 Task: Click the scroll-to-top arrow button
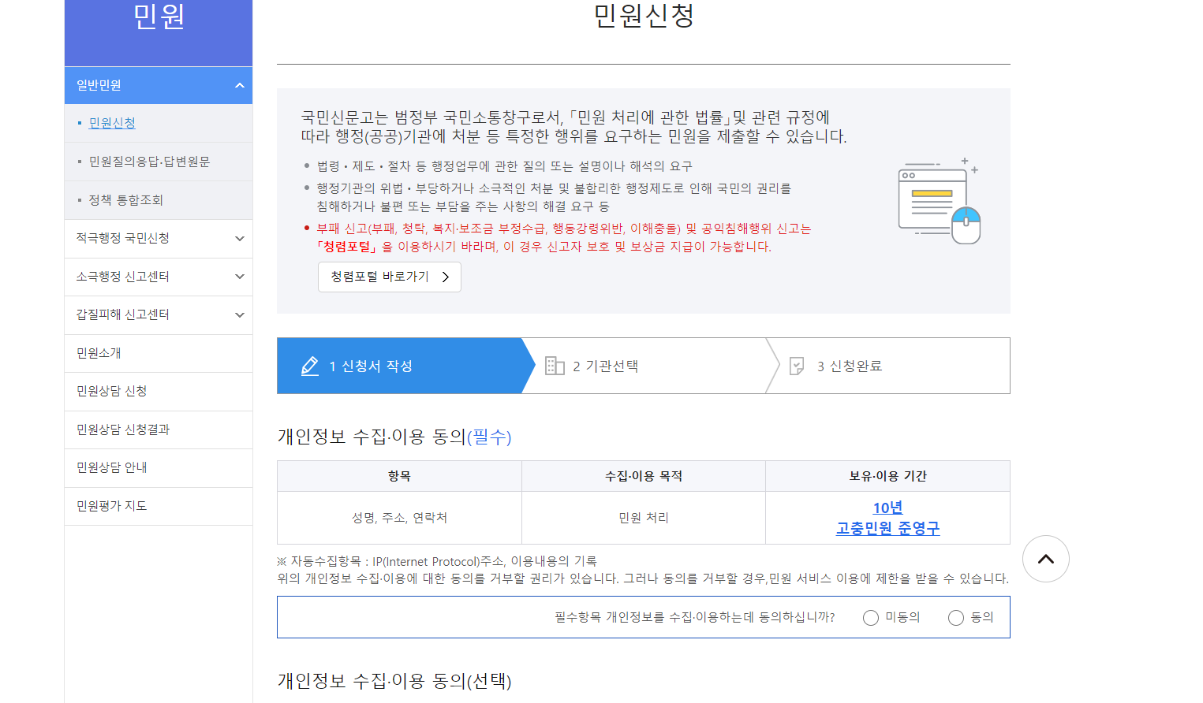coord(1045,559)
